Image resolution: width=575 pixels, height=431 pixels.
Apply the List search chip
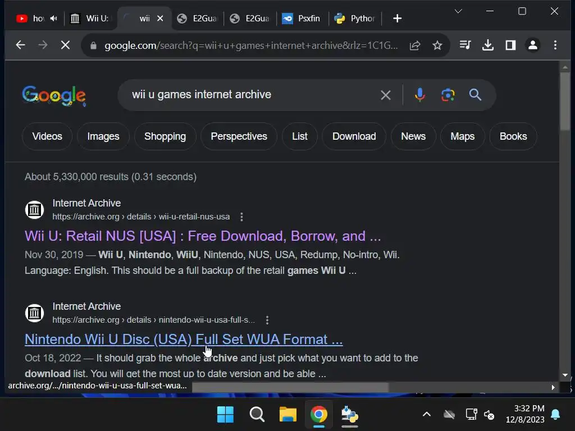pos(300,136)
